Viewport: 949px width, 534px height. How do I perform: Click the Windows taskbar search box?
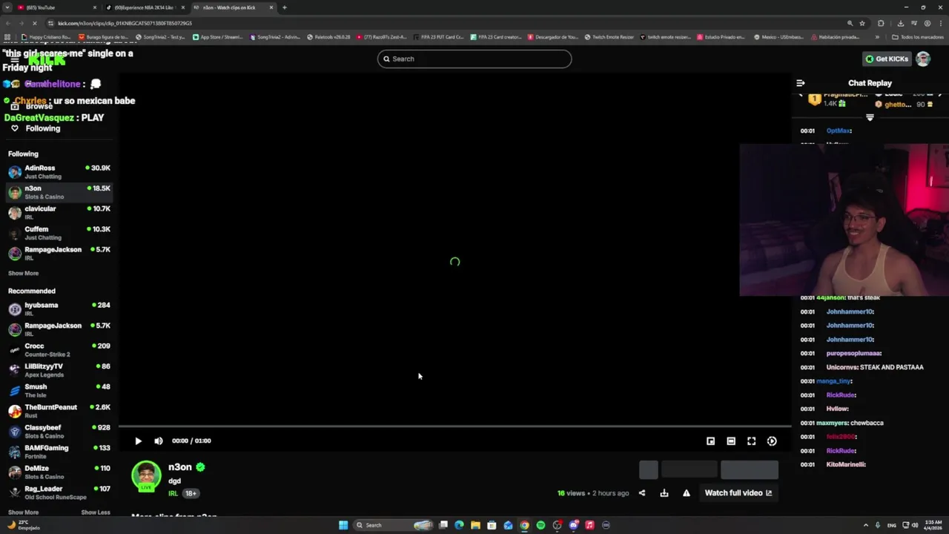pos(394,525)
